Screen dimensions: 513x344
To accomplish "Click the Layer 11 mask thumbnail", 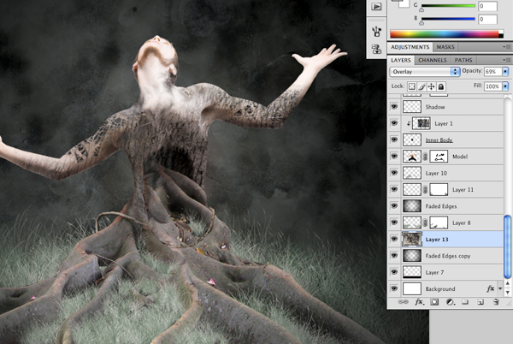I will 439,189.
